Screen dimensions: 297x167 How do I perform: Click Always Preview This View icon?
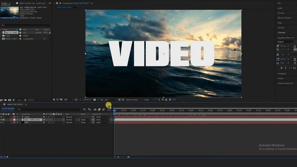[x=54, y=100]
